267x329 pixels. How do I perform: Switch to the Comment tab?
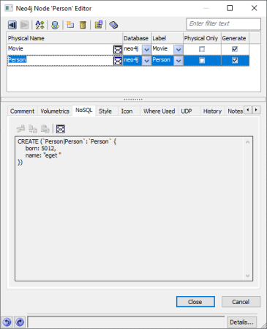coord(23,111)
